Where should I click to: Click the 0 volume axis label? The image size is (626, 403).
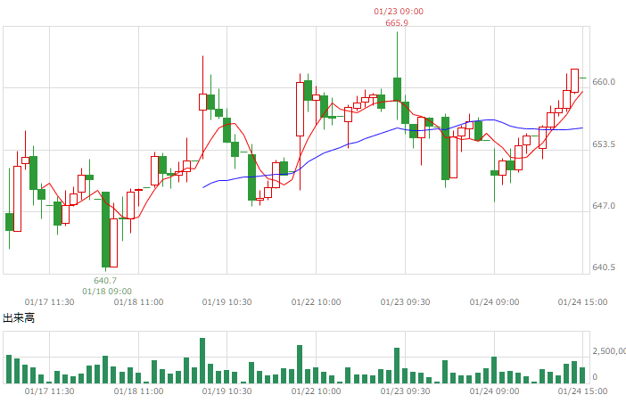coord(596,376)
